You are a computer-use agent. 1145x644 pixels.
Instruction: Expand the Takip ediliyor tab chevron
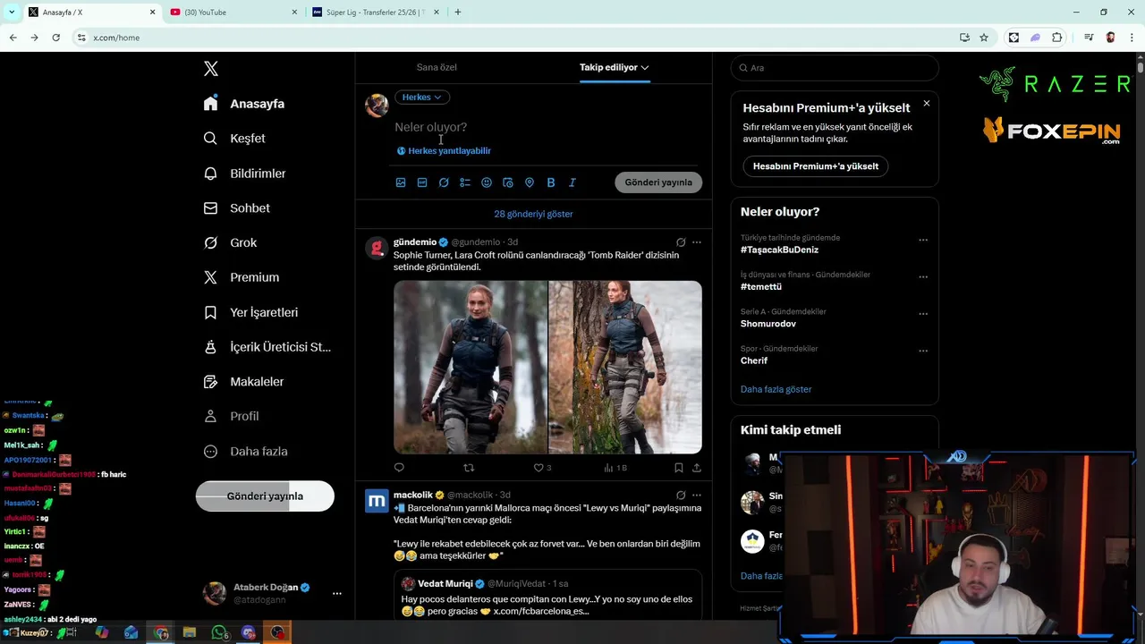click(x=644, y=67)
